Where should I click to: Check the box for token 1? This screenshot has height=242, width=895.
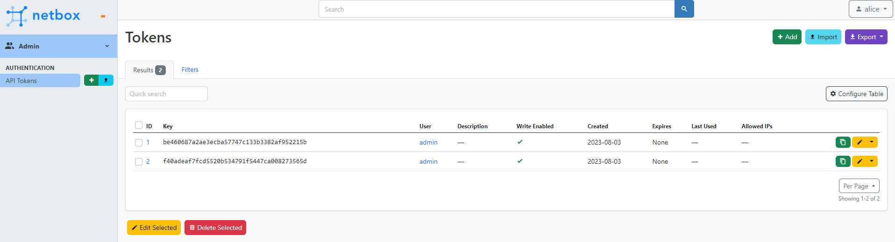pyautogui.click(x=139, y=143)
